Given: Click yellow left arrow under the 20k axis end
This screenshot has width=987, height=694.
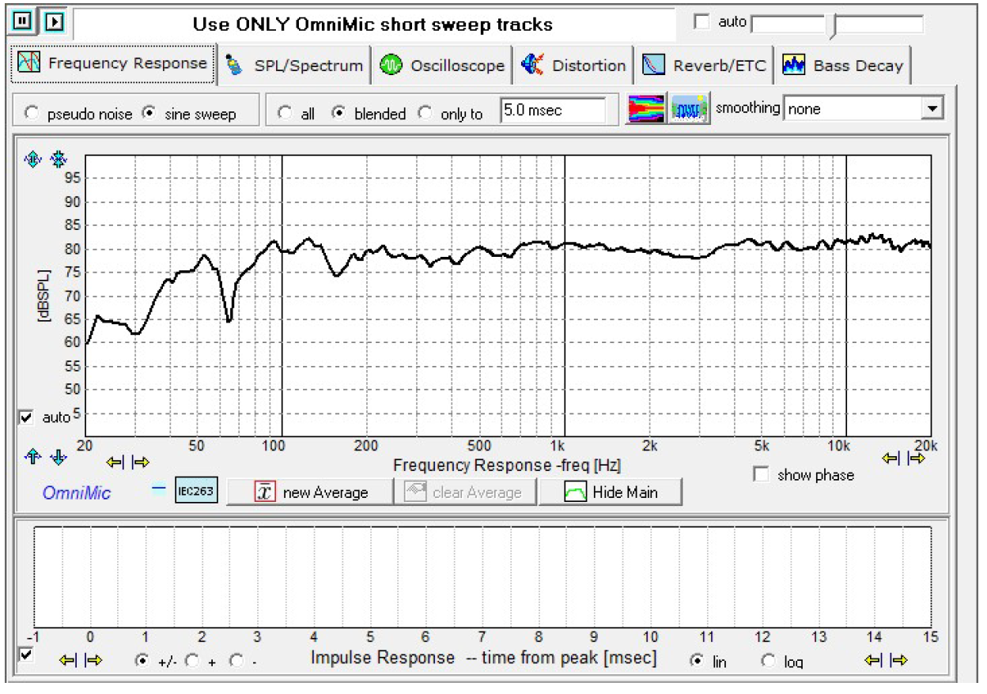Looking at the screenshot, I should pos(892,458).
